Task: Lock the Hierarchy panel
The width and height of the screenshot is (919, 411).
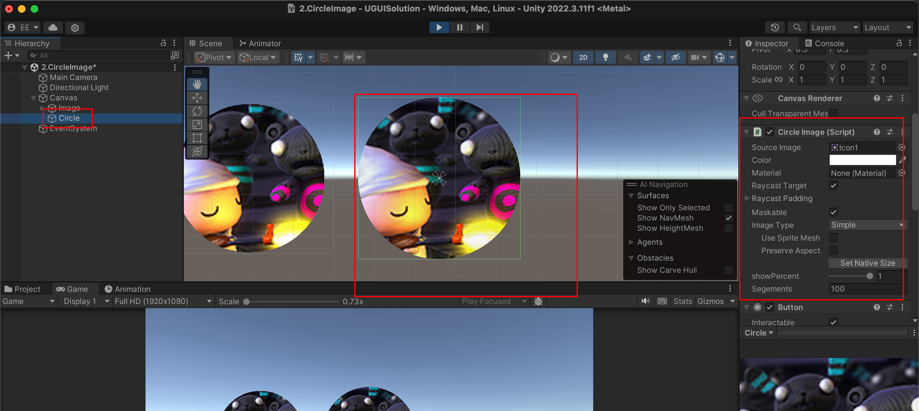Action: [163, 43]
